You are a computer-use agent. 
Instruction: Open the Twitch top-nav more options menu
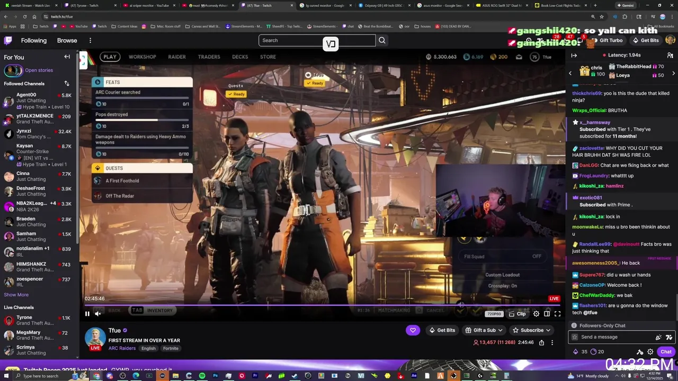point(90,40)
